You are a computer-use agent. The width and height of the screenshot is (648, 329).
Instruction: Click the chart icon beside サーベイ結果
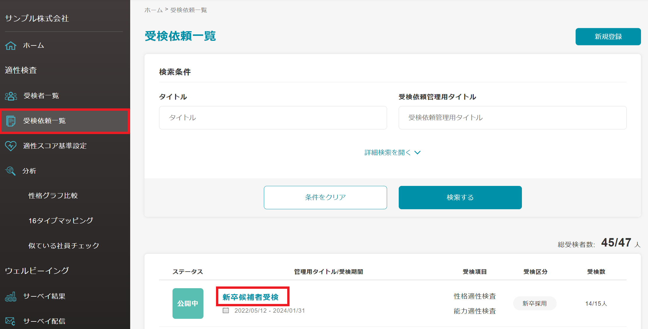tap(11, 296)
